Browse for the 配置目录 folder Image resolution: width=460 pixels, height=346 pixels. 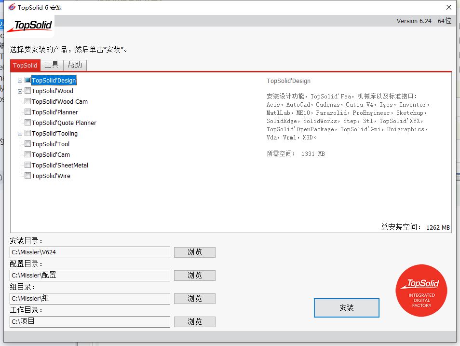pos(194,276)
